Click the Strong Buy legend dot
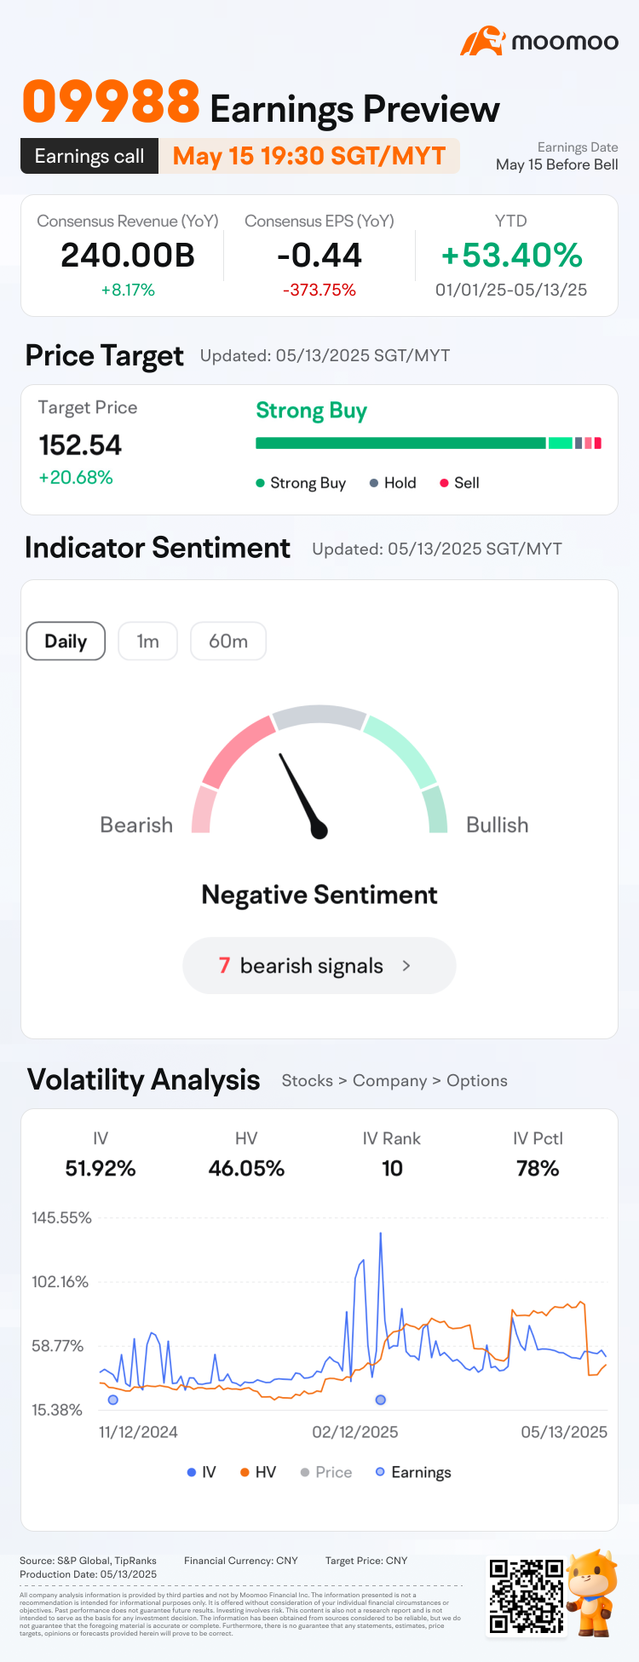This screenshot has height=1662, width=639. [x=260, y=483]
